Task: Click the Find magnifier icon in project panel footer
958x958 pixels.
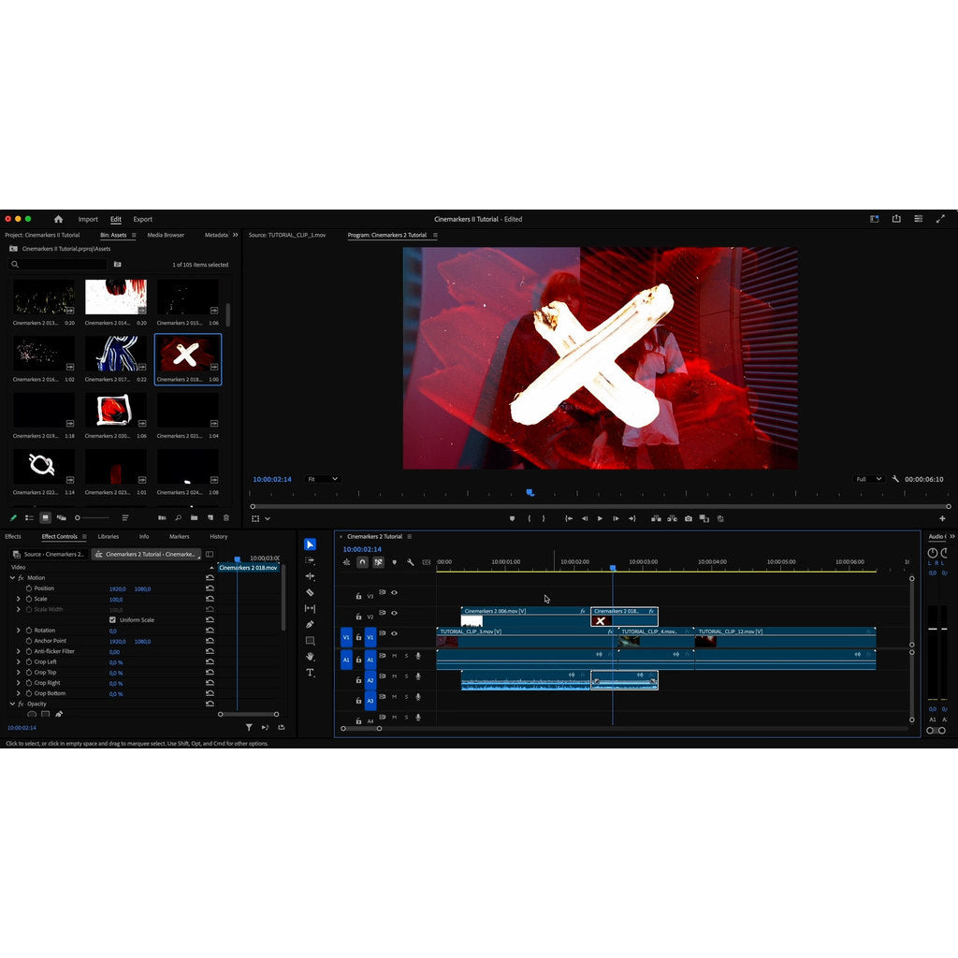Action: [178, 517]
